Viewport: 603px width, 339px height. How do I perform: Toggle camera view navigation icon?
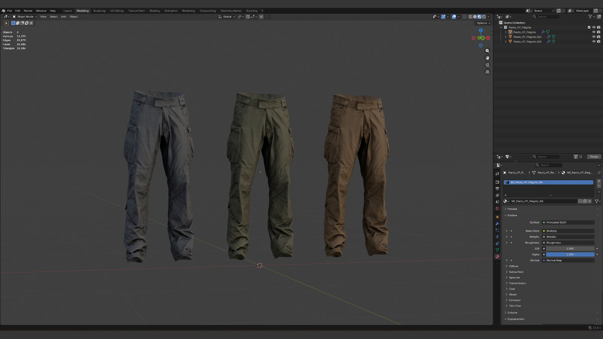[x=487, y=65]
